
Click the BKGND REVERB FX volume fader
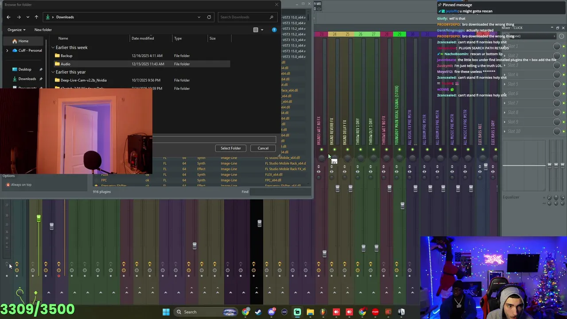[x=337, y=188]
